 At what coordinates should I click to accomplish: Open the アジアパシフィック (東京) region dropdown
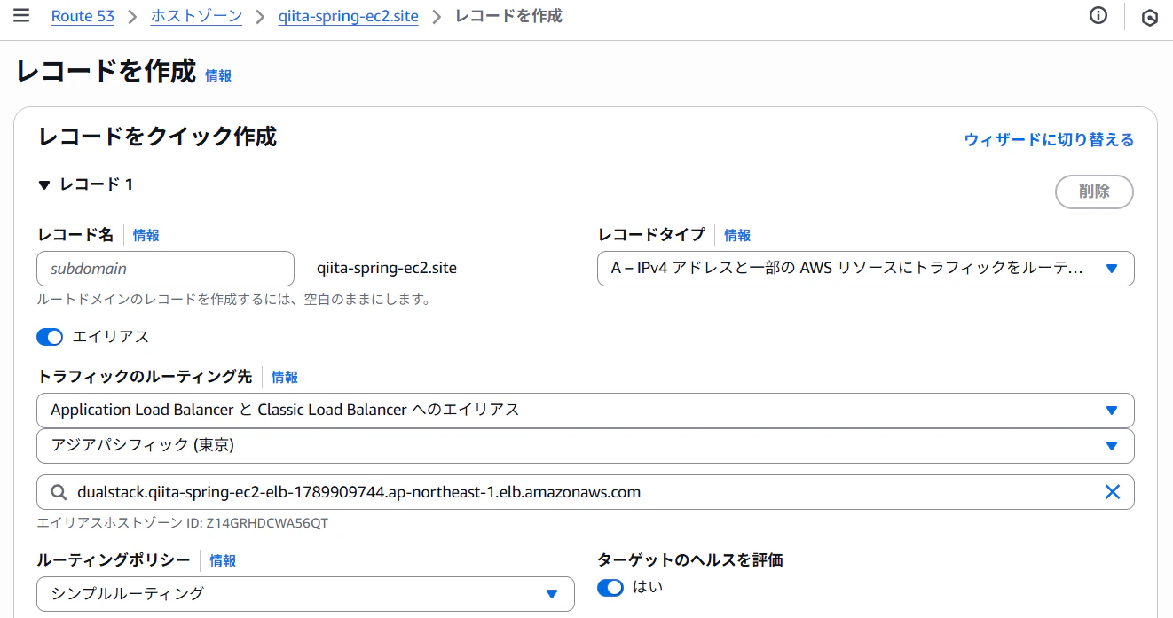(x=586, y=445)
